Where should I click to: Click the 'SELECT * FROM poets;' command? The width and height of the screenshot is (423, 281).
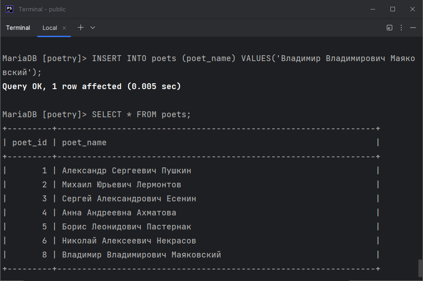tap(141, 114)
